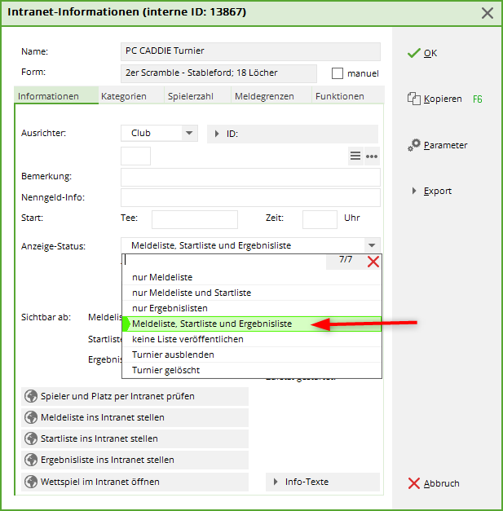Click globe icon for Spieler und Platz prüfen

point(31,396)
